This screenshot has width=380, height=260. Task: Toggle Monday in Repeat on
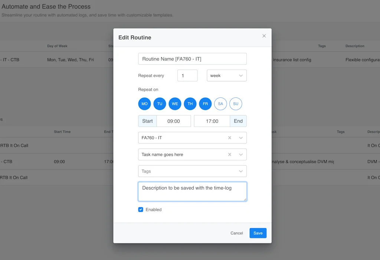pos(144,104)
